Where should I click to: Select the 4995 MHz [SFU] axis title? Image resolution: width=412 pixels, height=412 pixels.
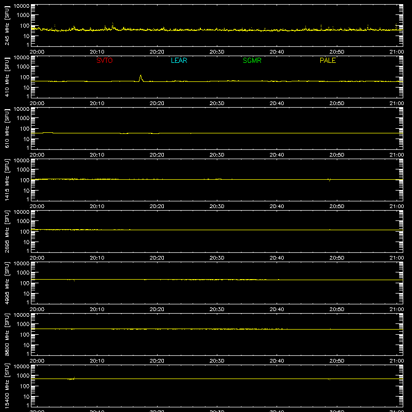pos(7,283)
